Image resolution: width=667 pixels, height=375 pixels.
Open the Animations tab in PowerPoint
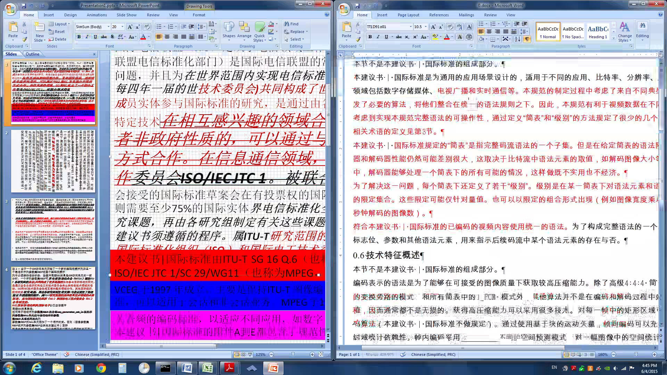point(97,15)
